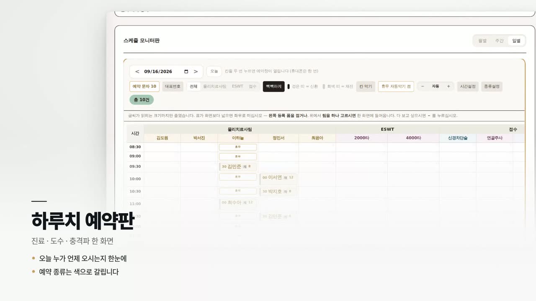This screenshot has width=536, height=301.
Task: Select the 일별 daily view
Action: (516, 41)
